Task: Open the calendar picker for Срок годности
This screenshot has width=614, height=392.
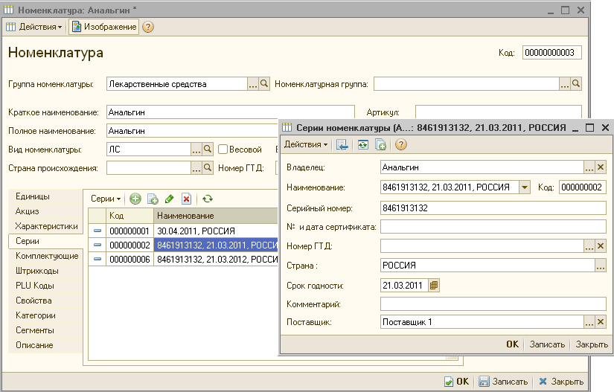Action: 434,285
